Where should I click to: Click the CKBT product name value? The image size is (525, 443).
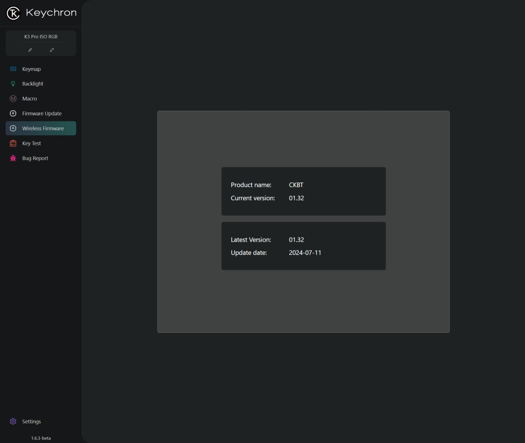tap(296, 185)
